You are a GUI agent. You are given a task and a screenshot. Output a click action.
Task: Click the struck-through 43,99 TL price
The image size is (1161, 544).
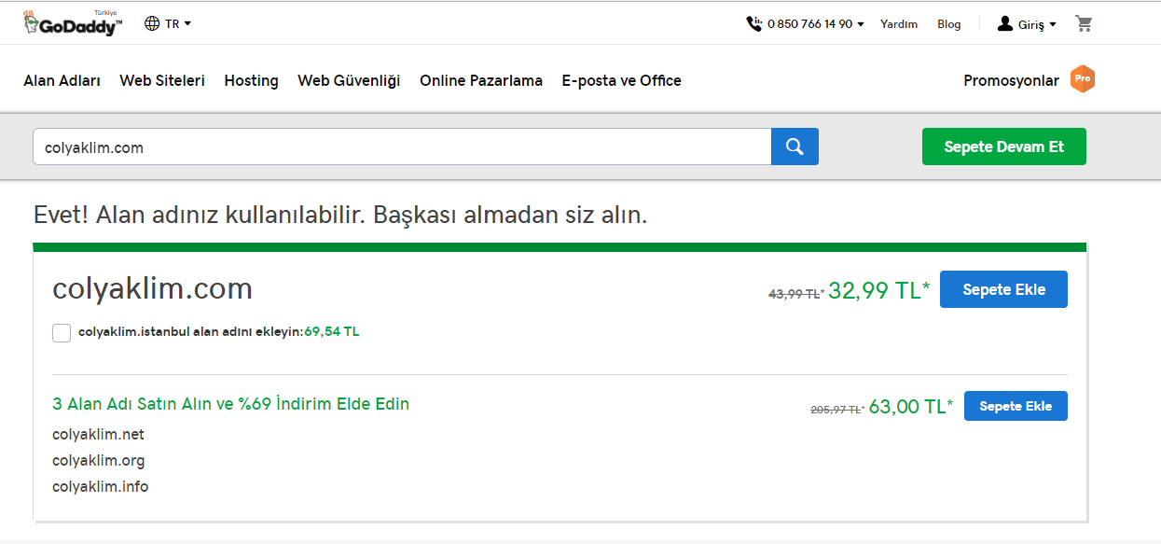click(x=796, y=293)
